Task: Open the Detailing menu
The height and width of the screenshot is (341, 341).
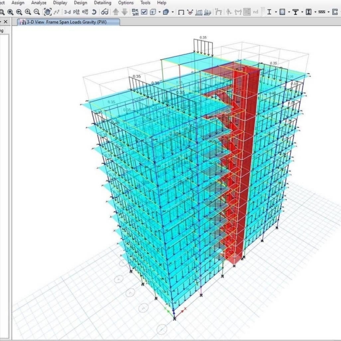Action: click(x=102, y=3)
